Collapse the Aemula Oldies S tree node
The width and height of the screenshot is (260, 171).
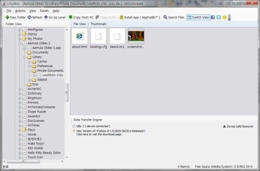click(x=19, y=43)
